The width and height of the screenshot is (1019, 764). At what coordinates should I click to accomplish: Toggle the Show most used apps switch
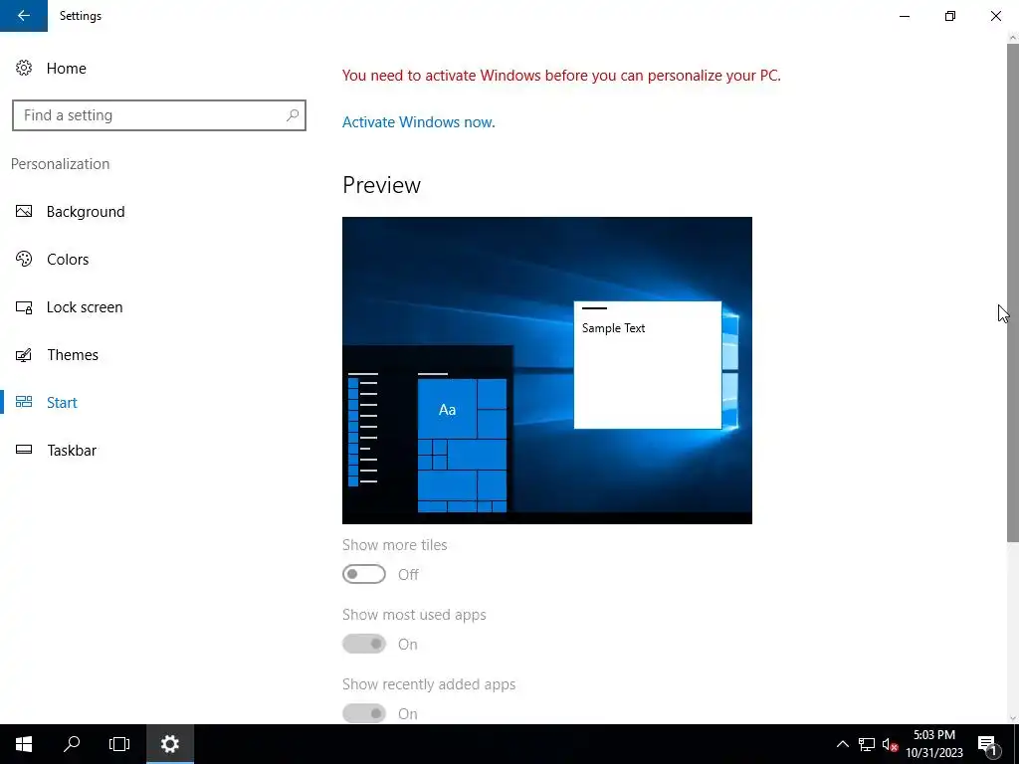(364, 644)
